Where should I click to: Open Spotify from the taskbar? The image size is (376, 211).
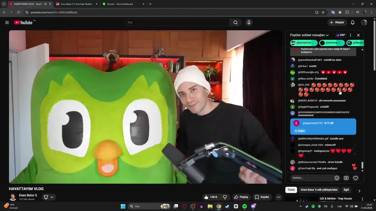click(245, 206)
